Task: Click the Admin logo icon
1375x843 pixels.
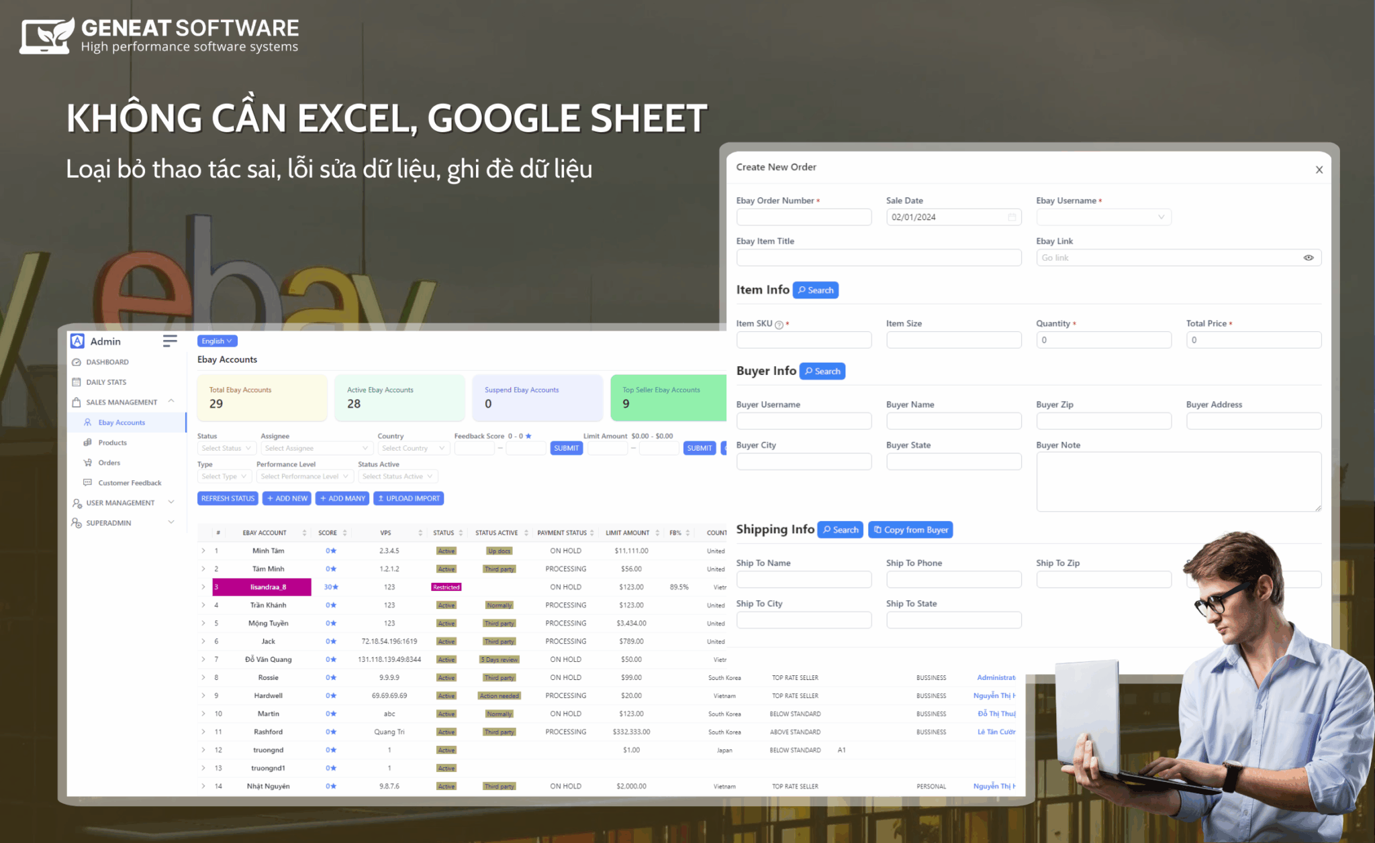Action: click(77, 341)
